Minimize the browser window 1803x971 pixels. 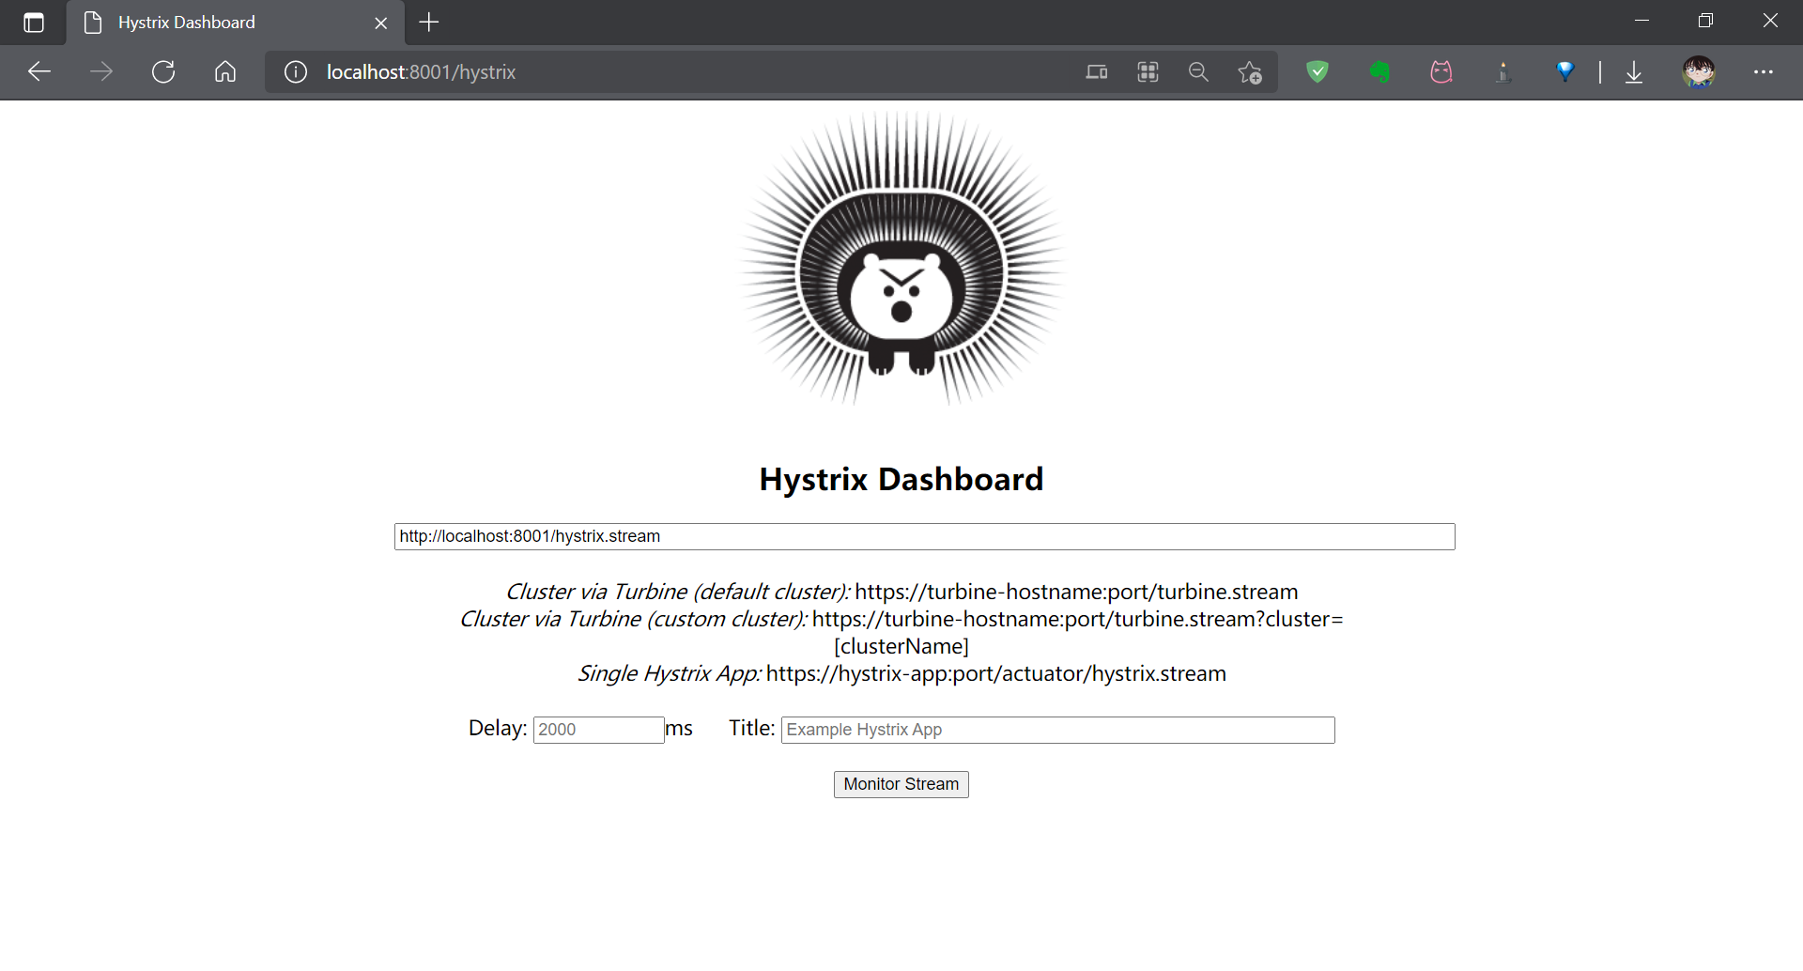[x=1641, y=21]
